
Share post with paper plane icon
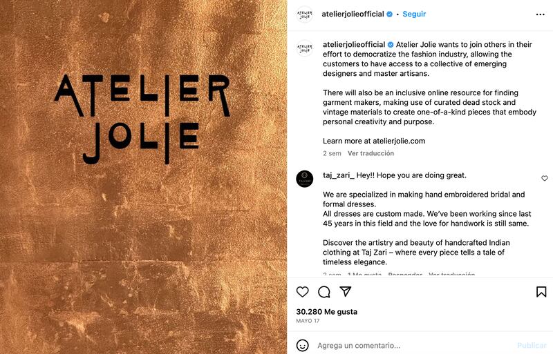[345, 291]
